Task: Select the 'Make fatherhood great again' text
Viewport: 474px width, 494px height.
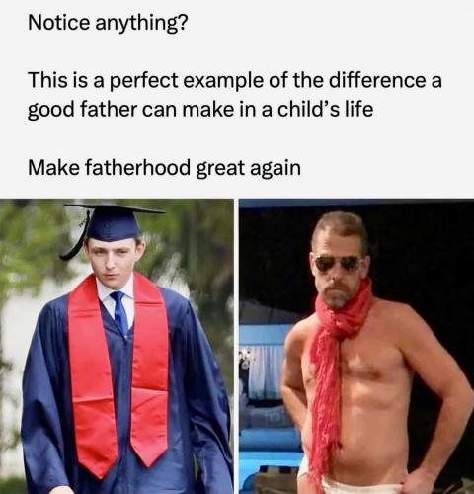Action: point(164,168)
